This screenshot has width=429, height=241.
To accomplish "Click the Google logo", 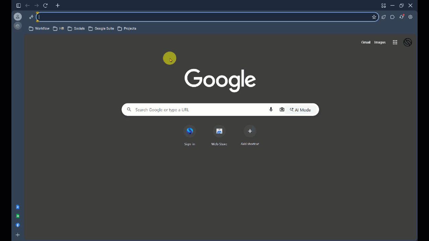I will (x=220, y=80).
